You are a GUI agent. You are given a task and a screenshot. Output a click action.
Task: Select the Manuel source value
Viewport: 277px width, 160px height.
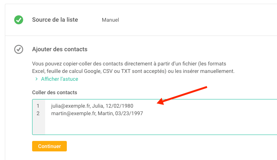[111, 20]
